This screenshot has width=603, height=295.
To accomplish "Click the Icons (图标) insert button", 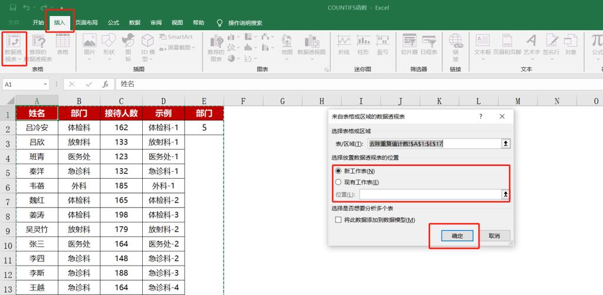I will tap(128, 48).
